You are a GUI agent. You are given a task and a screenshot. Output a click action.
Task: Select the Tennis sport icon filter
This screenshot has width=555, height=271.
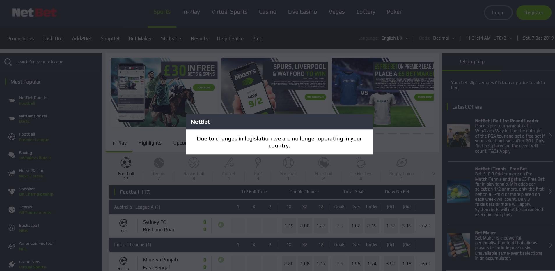point(159,163)
